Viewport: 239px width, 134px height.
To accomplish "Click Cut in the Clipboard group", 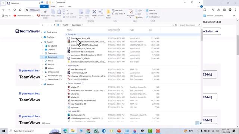I will click(66, 10).
